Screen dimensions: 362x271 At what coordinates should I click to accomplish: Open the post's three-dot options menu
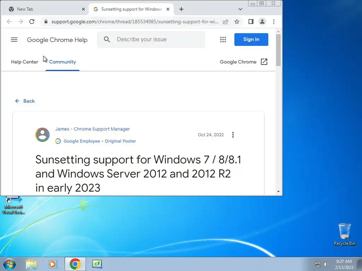click(x=233, y=135)
